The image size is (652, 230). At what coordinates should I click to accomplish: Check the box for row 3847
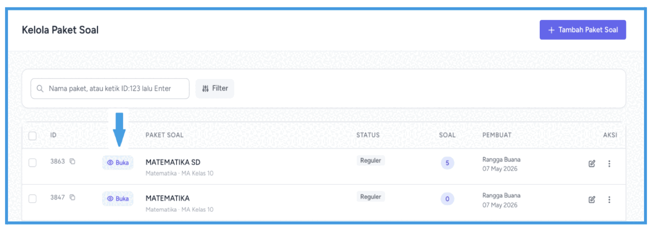pos(33,198)
